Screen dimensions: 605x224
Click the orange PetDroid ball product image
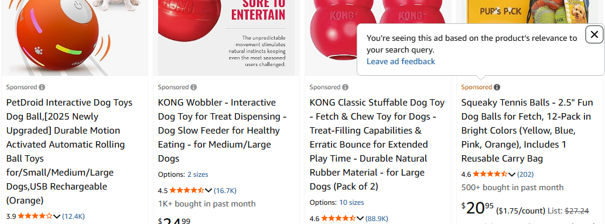(74, 38)
